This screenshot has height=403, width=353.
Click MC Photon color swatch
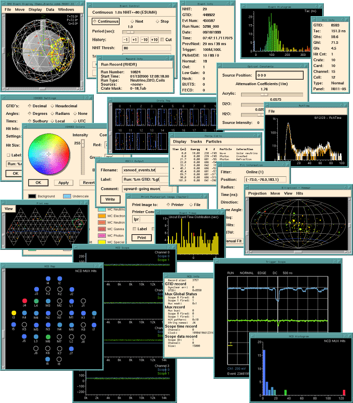click(x=102, y=235)
